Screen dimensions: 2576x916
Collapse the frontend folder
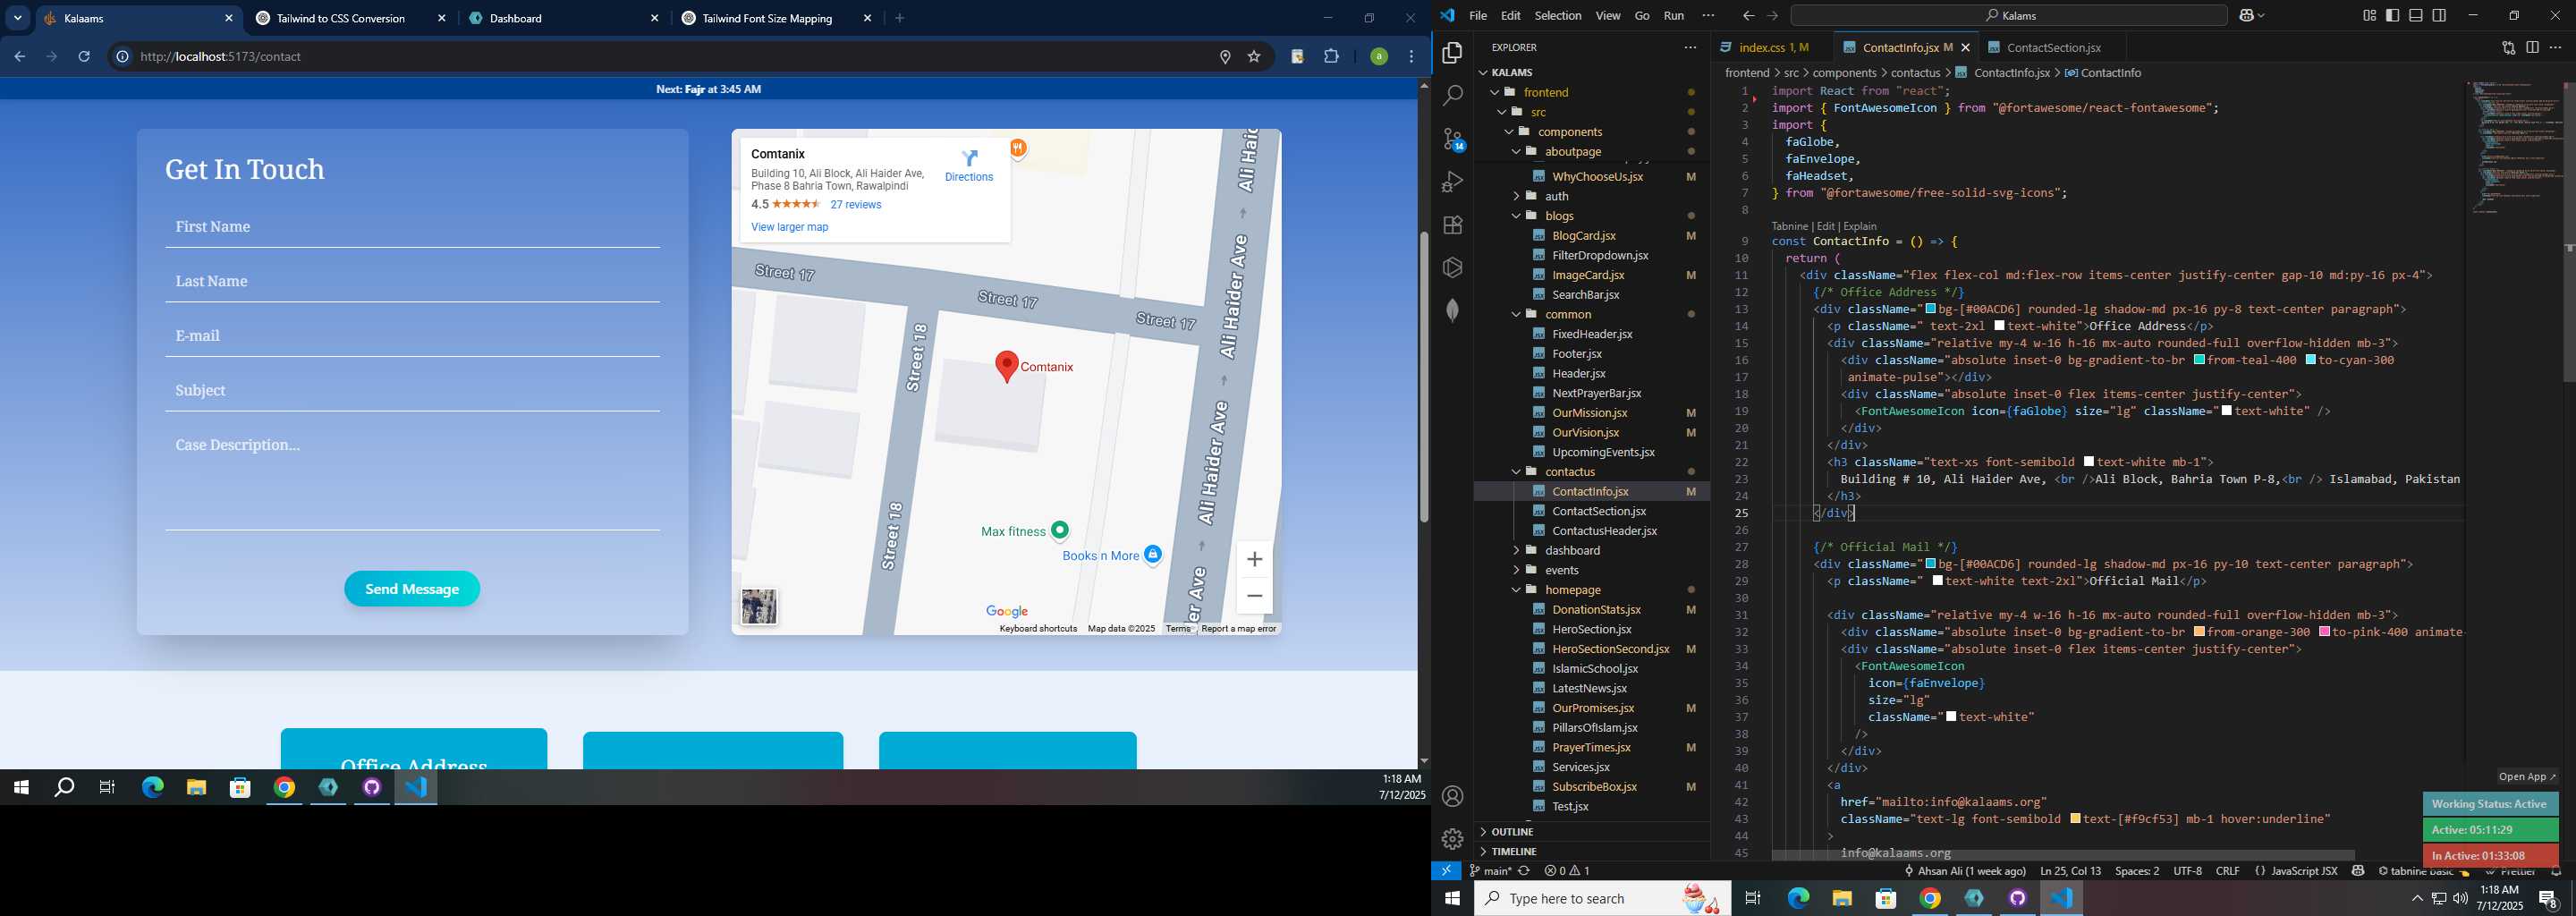click(1496, 92)
